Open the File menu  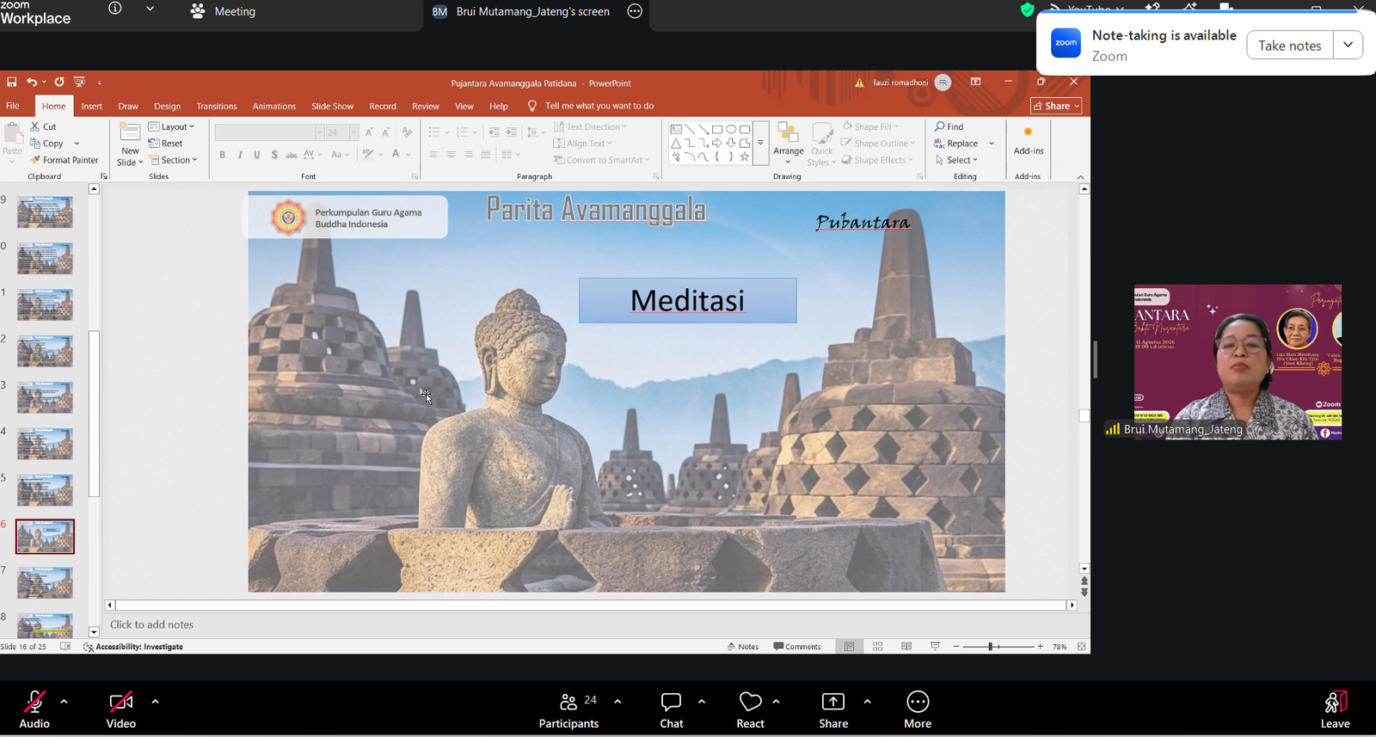[x=13, y=106]
